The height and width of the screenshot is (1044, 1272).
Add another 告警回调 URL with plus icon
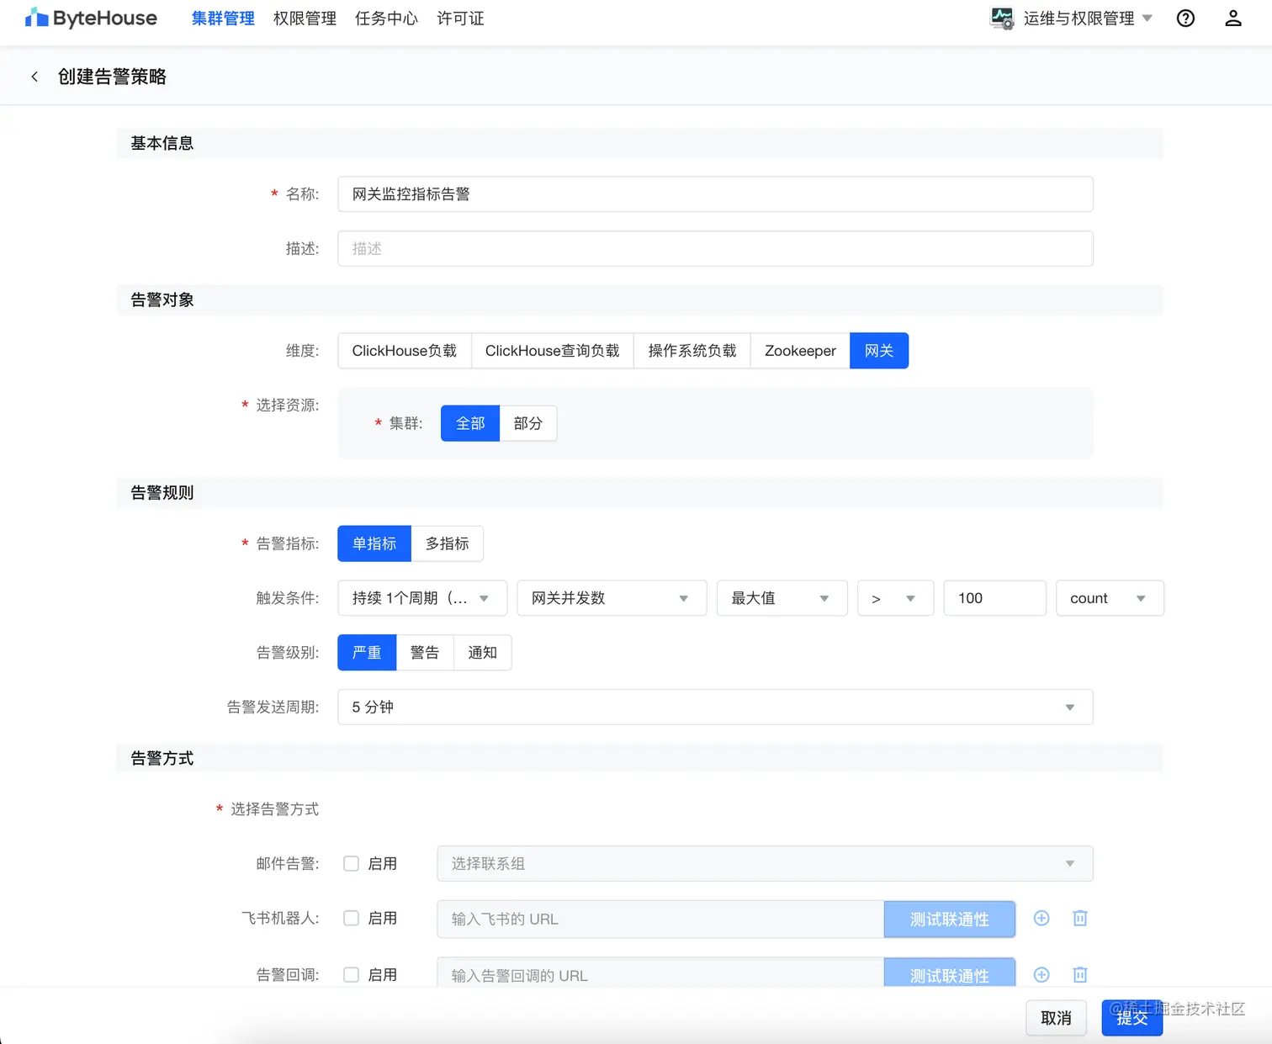[x=1041, y=974]
